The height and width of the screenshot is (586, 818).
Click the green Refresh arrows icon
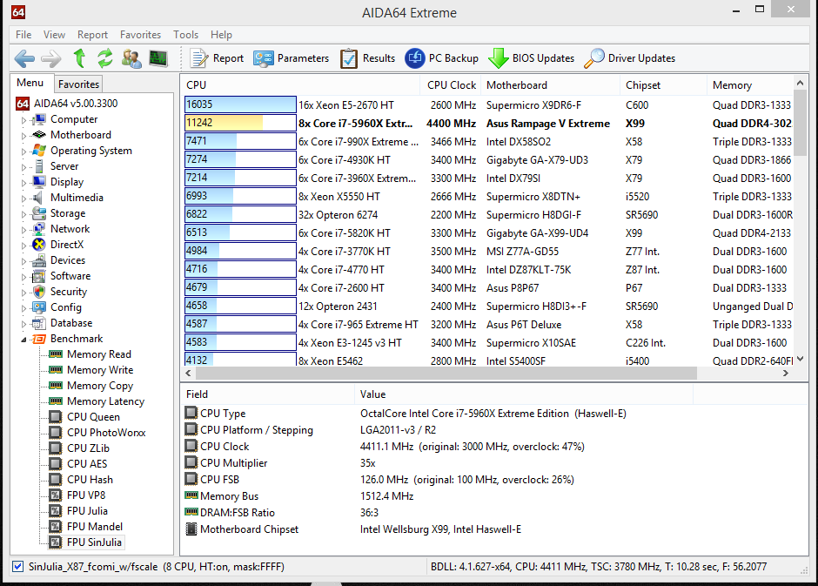[104, 58]
